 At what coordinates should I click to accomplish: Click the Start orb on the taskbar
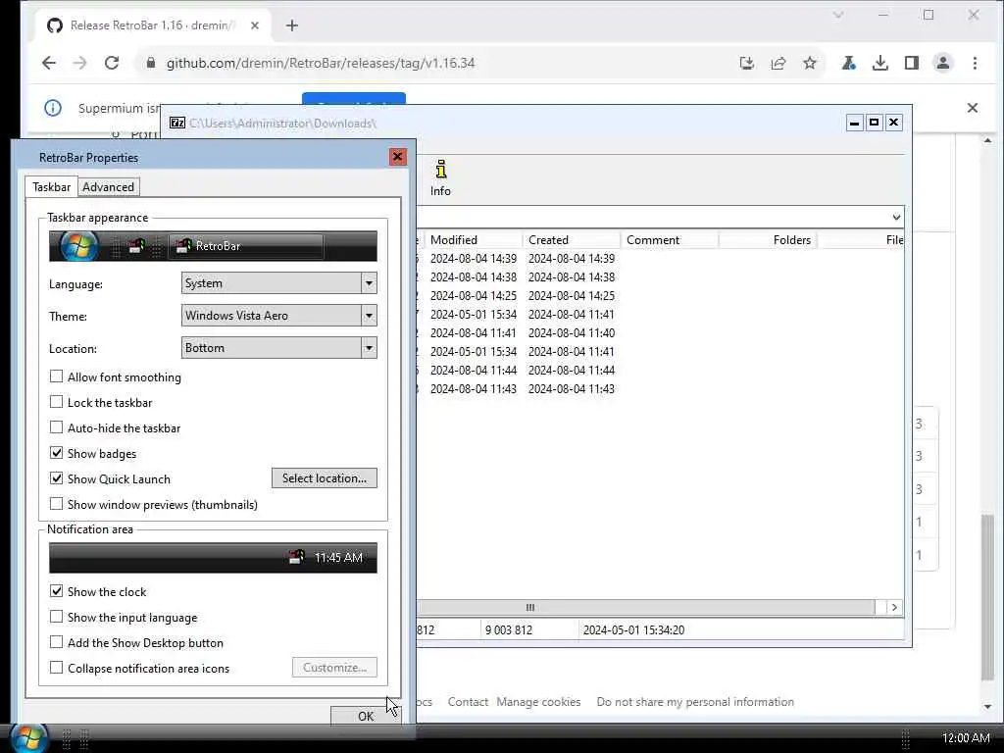point(28,737)
